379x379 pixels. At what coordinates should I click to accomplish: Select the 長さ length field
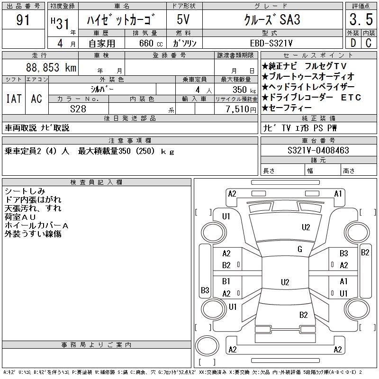pyautogui.click(x=283, y=171)
